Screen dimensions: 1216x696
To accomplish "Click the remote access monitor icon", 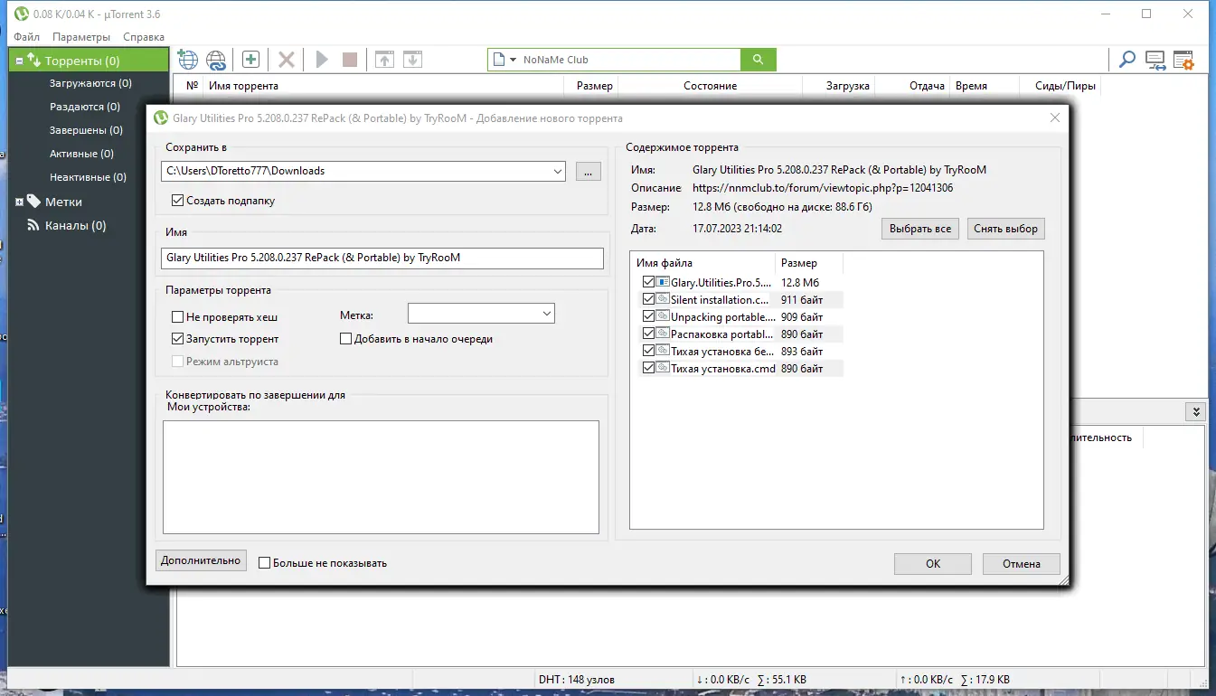I will click(1155, 60).
